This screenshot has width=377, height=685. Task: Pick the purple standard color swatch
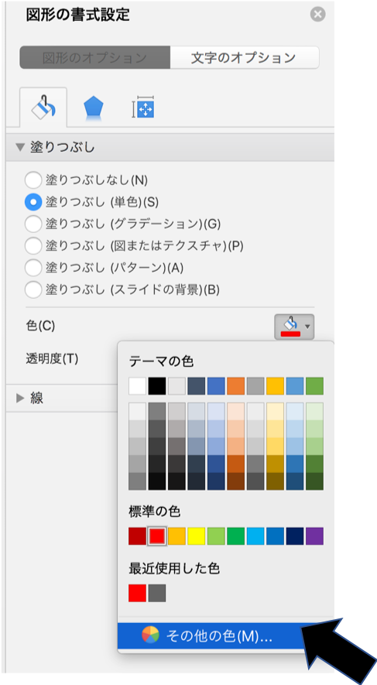pyautogui.click(x=314, y=536)
